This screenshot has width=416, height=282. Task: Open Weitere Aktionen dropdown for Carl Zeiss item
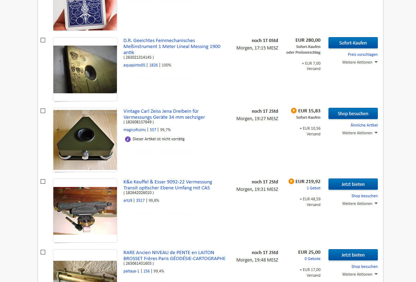359,133
